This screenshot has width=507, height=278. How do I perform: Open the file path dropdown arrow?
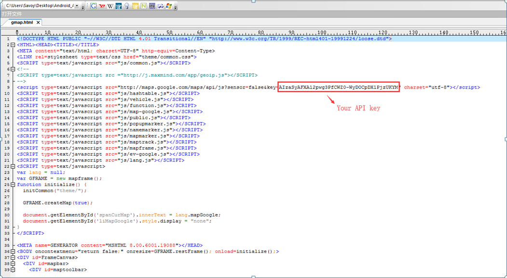(x=77, y=6)
